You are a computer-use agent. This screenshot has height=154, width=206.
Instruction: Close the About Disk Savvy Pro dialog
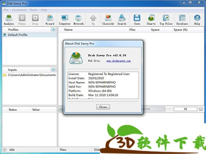(103, 107)
